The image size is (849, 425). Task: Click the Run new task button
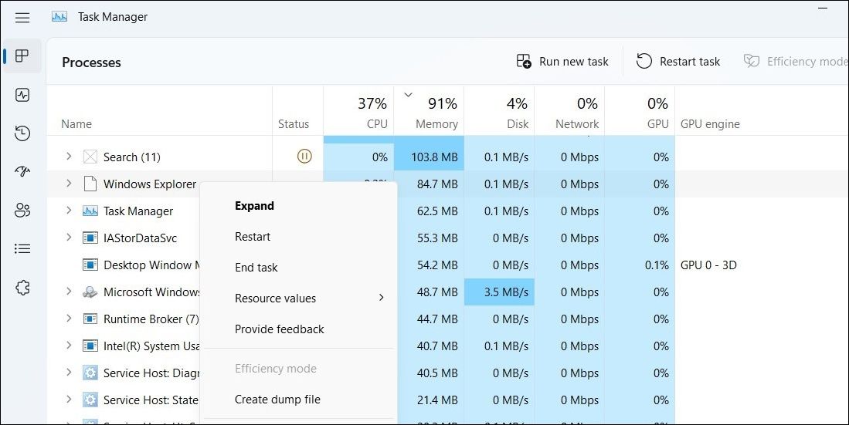(x=562, y=62)
